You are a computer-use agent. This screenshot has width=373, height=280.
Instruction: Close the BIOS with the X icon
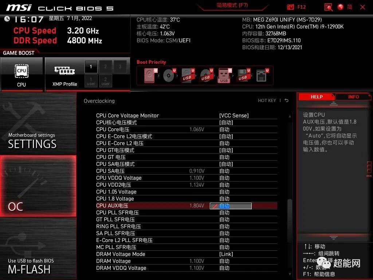362,7
